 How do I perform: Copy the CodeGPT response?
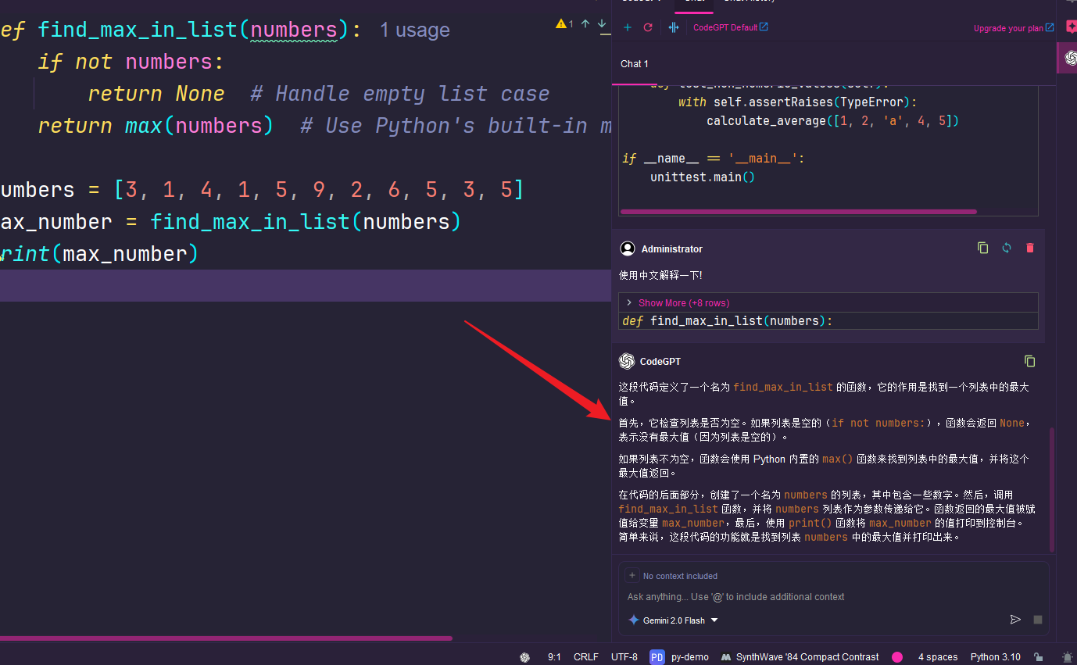(x=1029, y=361)
